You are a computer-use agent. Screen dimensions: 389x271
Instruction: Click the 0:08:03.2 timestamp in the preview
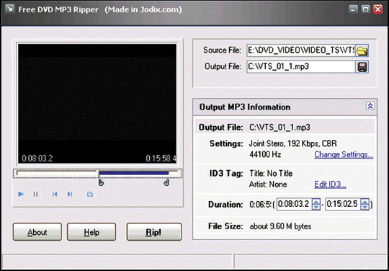[37, 159]
